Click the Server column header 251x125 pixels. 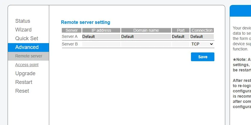pos(71,30)
